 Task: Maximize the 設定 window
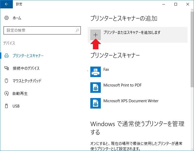click(176, 4)
